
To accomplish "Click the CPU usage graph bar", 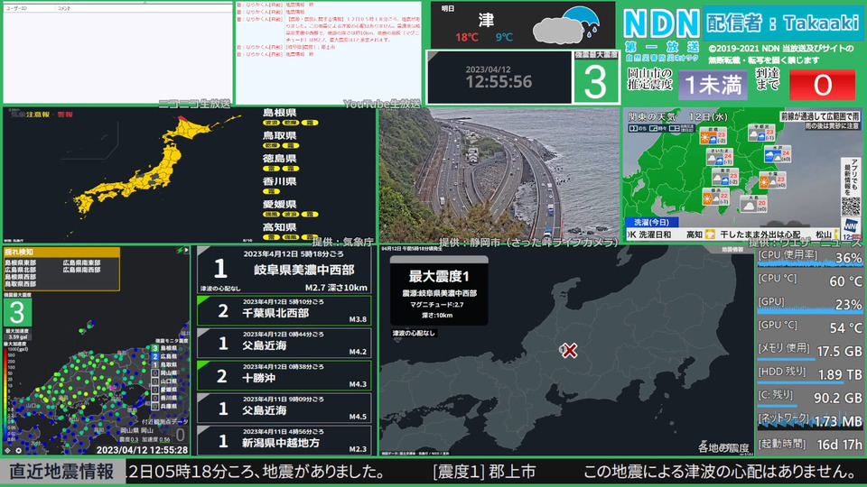I will tap(809, 263).
